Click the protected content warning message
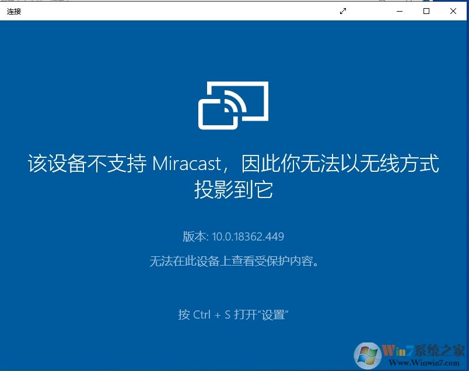The height and width of the screenshot is (371, 469). point(234,262)
